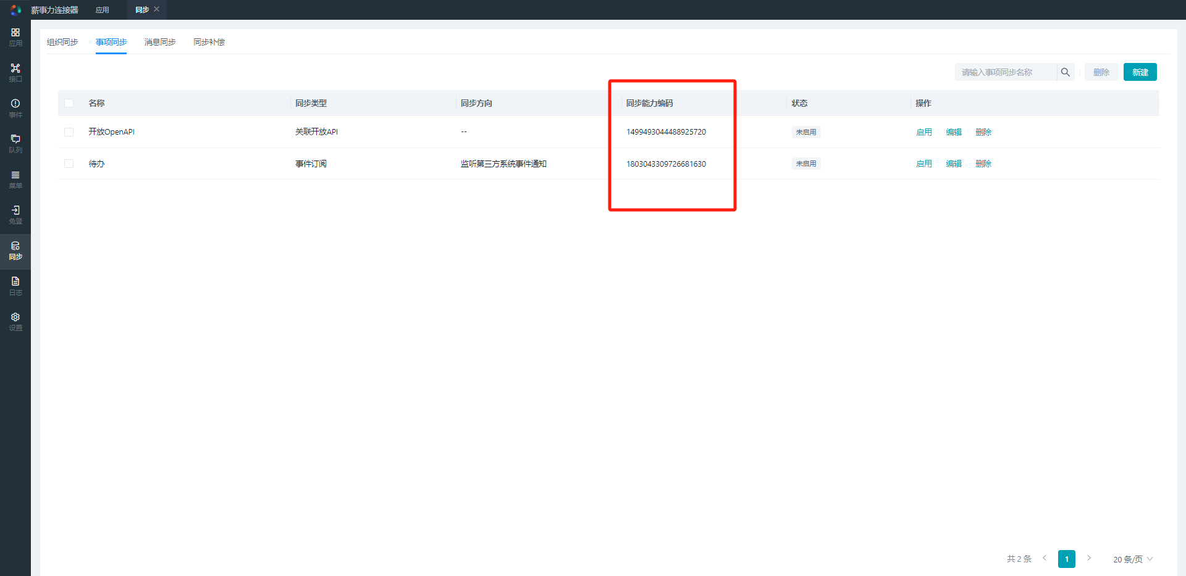
Task: Check the 待办 row checkbox
Action: click(69, 164)
